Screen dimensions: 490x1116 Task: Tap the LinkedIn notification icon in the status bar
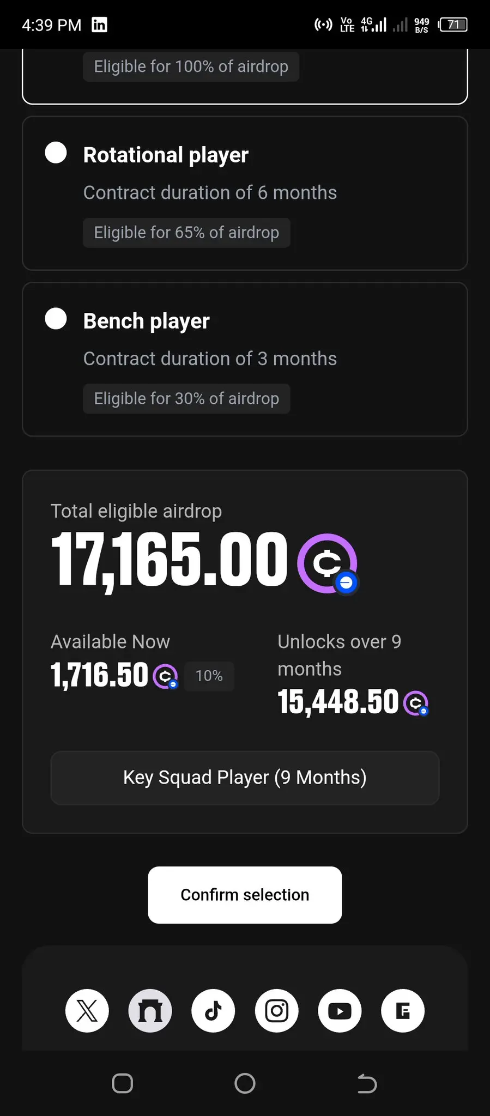pos(99,25)
